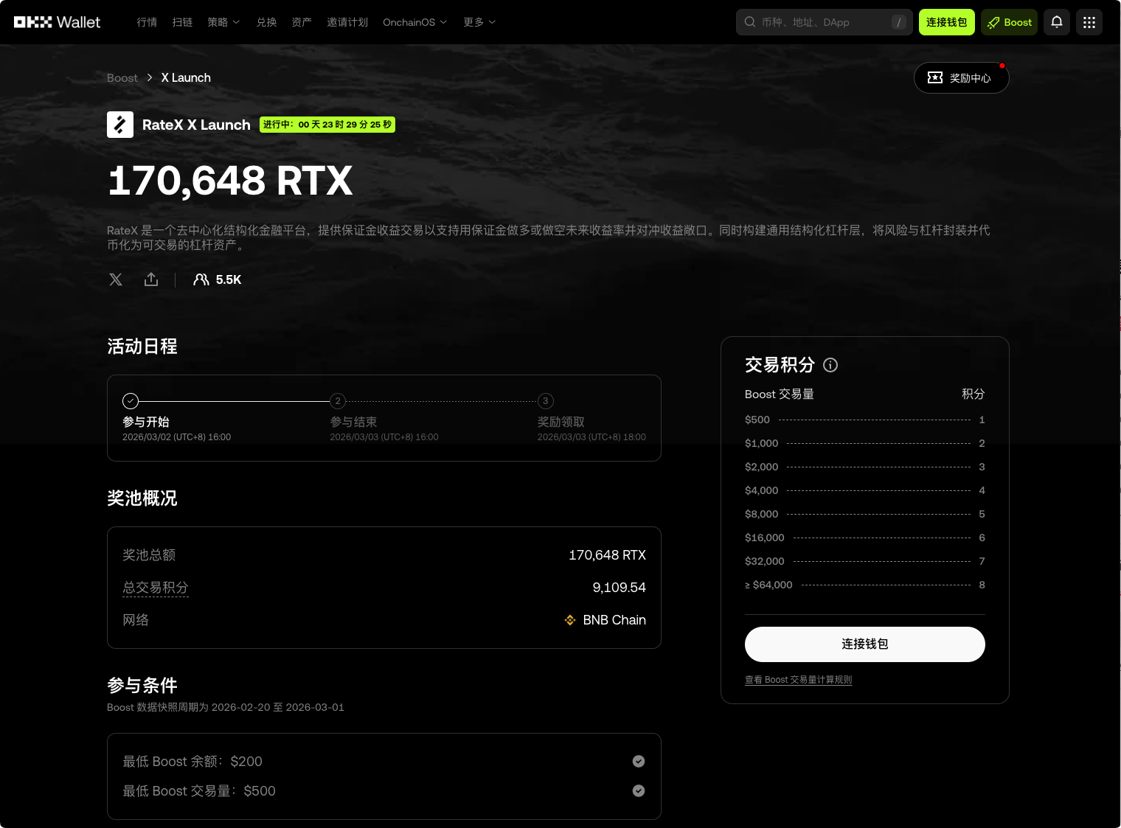Open the apps grid menu
The width and height of the screenshot is (1121, 828).
pos(1089,21)
